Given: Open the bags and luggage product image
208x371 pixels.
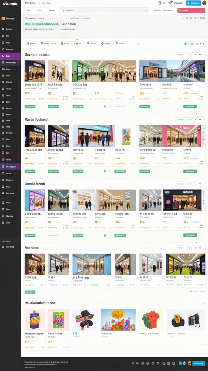Looking at the screenshot, I should 186,320.
